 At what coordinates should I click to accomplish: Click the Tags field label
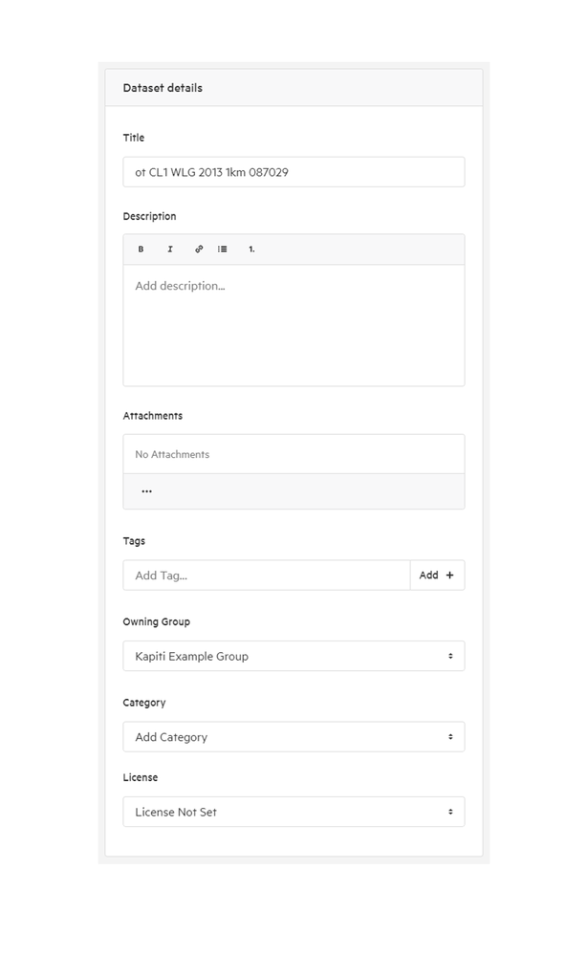134,541
